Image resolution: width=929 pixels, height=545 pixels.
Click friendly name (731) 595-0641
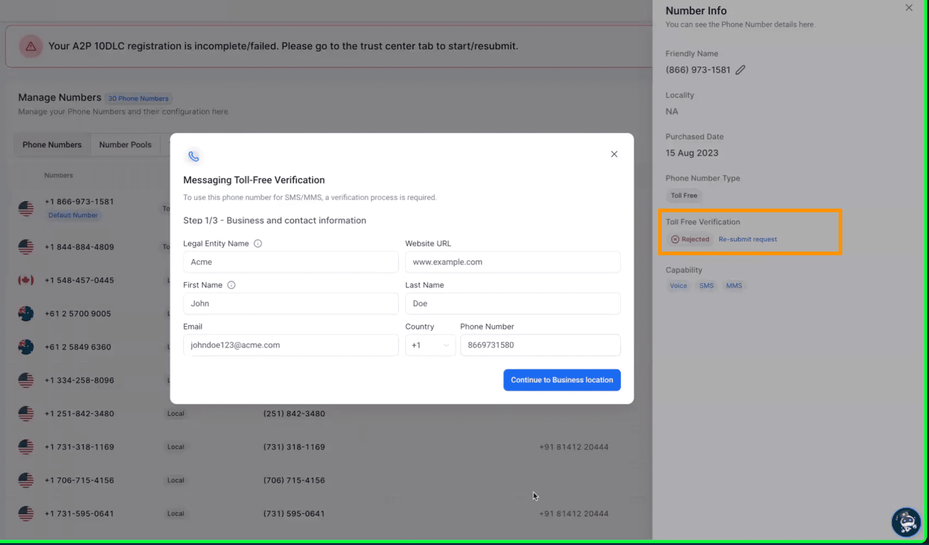(294, 514)
